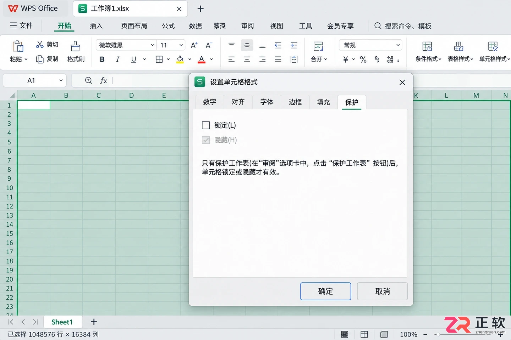Viewport: 511px width, 340px height.
Task: Increase indent icon
Action: 294,45
